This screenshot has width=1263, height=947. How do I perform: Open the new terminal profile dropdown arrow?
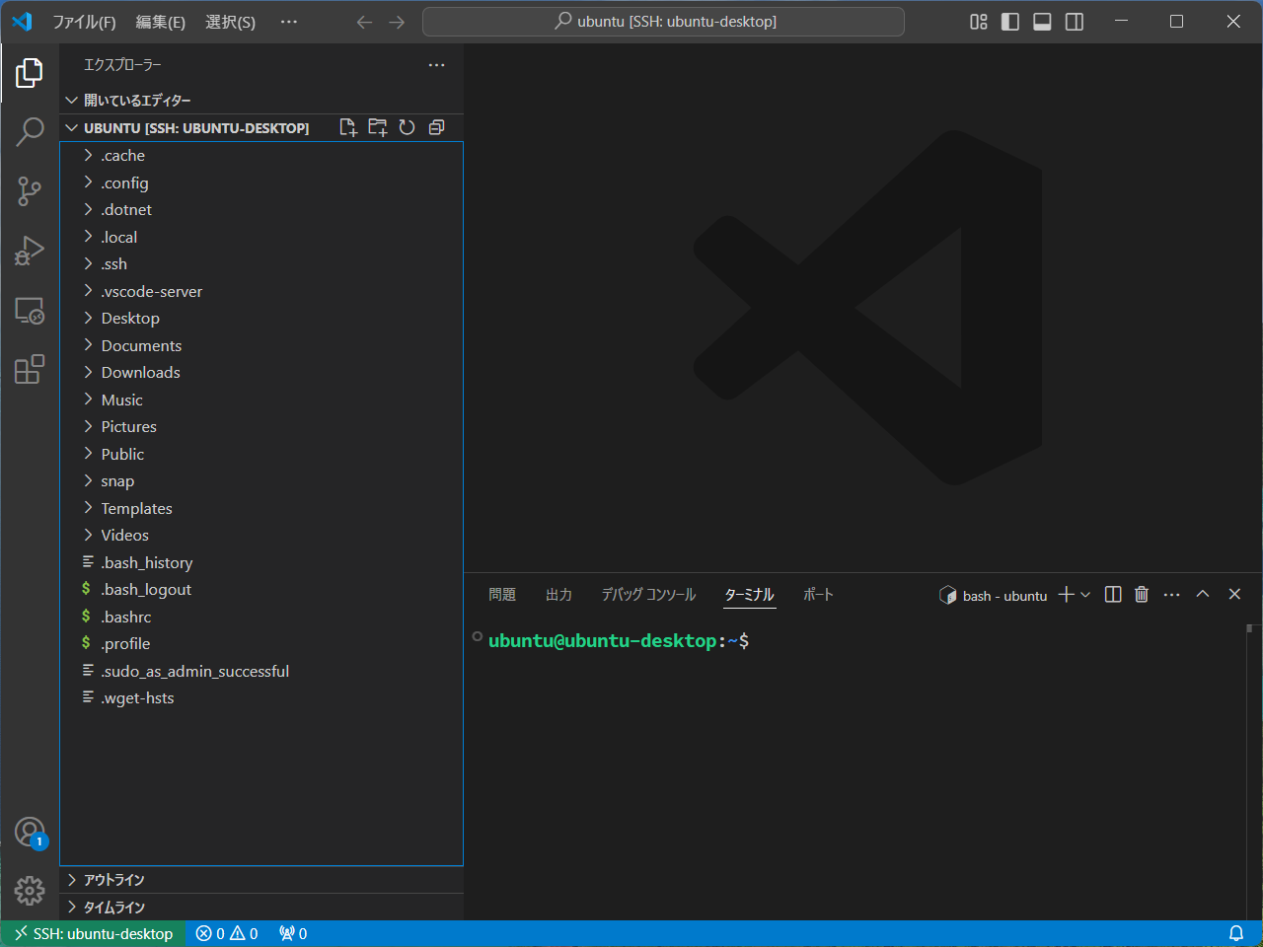(1085, 594)
